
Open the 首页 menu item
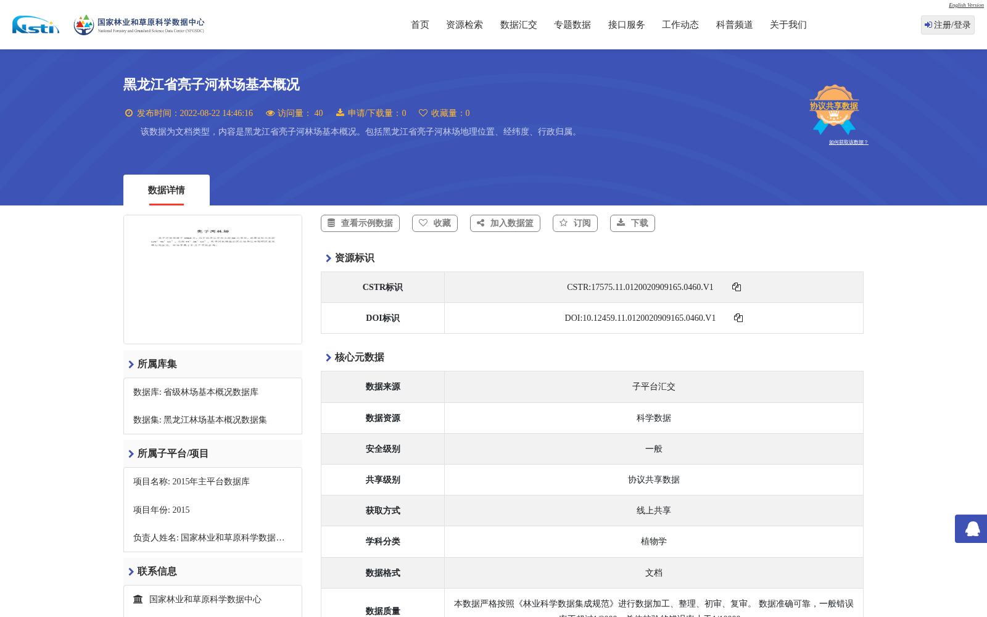click(420, 25)
